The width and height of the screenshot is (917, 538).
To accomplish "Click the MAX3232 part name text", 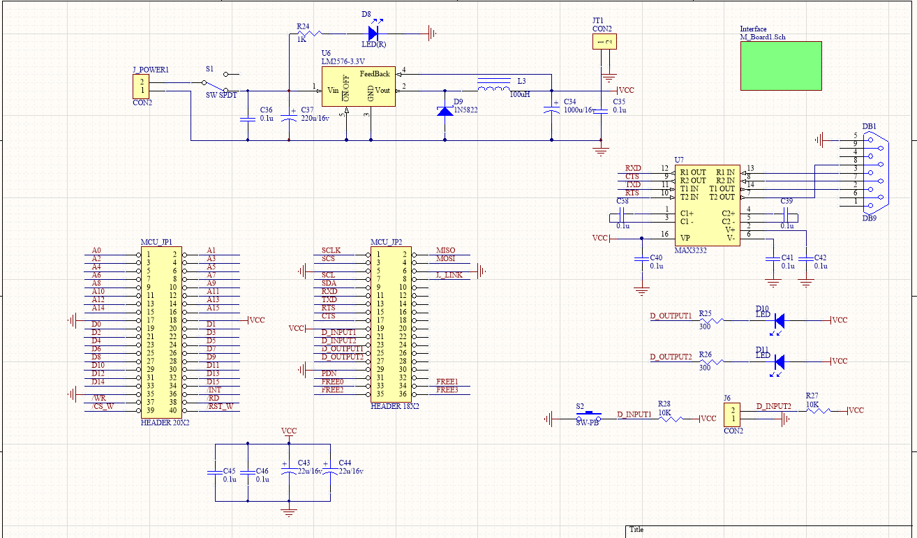I will (x=691, y=249).
